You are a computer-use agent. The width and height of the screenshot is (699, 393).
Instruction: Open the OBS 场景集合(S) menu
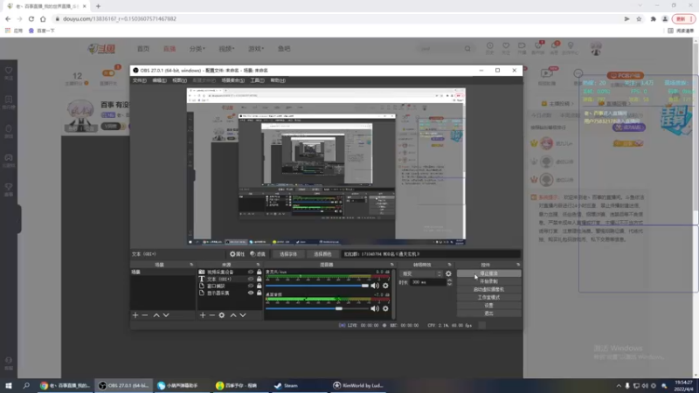pyautogui.click(x=232, y=80)
